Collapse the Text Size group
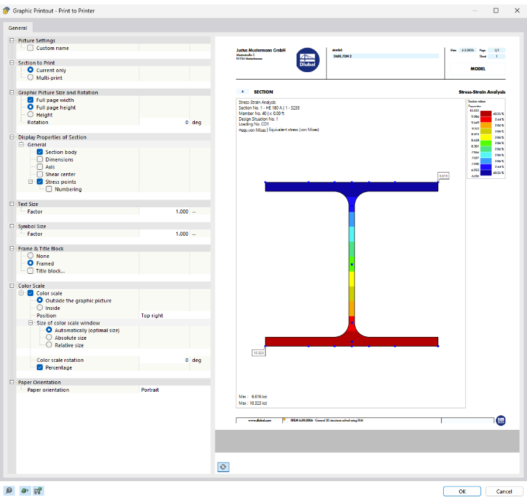Image resolution: width=527 pixels, height=504 pixels. point(12,204)
